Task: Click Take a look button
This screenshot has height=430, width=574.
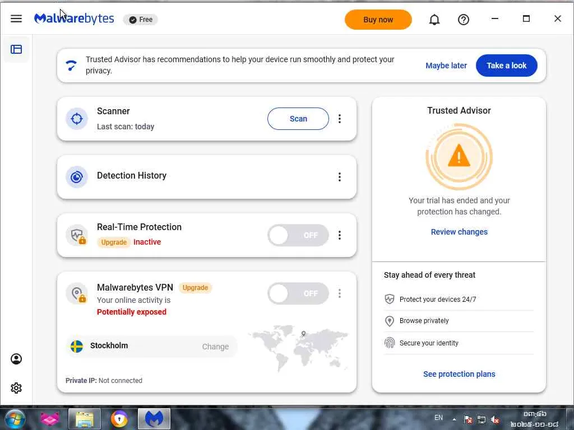Action: [507, 66]
